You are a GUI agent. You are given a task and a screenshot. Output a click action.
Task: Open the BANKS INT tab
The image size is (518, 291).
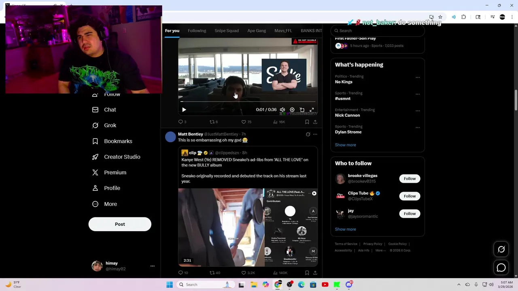click(311, 31)
